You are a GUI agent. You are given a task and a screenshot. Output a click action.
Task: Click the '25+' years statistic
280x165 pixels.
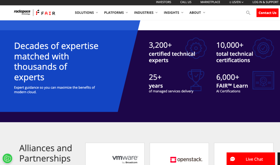pyautogui.click(x=155, y=77)
